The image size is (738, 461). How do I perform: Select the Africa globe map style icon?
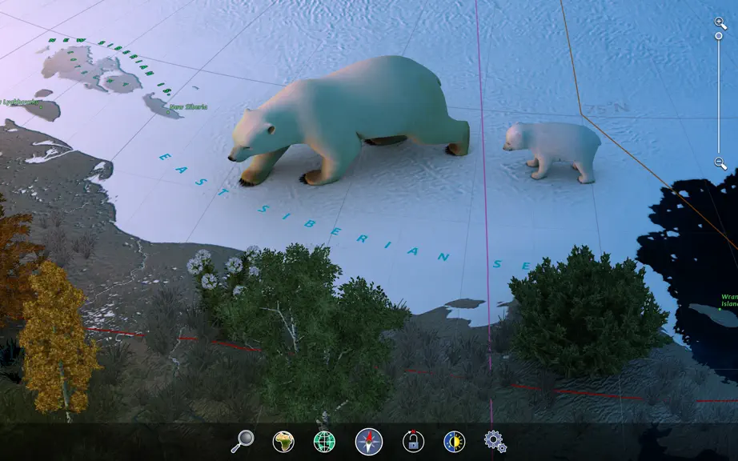pos(283,442)
